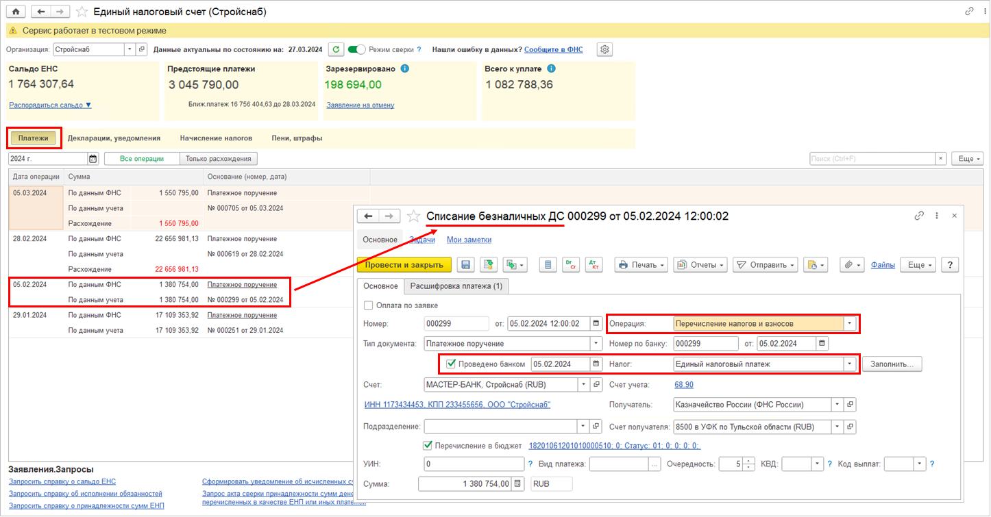Uncheck the Проведено банком checkbox

[450, 364]
